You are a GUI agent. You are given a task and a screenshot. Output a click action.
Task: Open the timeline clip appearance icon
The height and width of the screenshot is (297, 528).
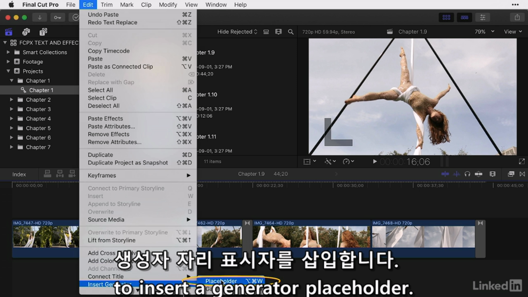(x=492, y=174)
